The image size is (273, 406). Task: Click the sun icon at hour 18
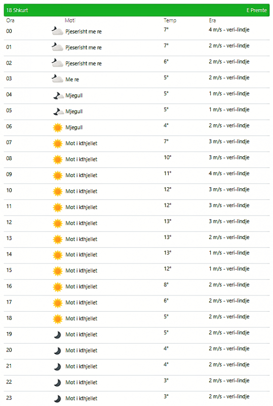(x=58, y=319)
